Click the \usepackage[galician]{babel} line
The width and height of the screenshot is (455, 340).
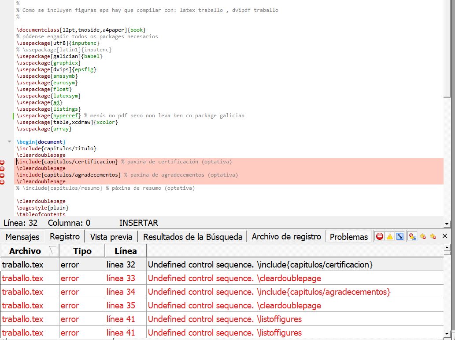(x=59, y=56)
